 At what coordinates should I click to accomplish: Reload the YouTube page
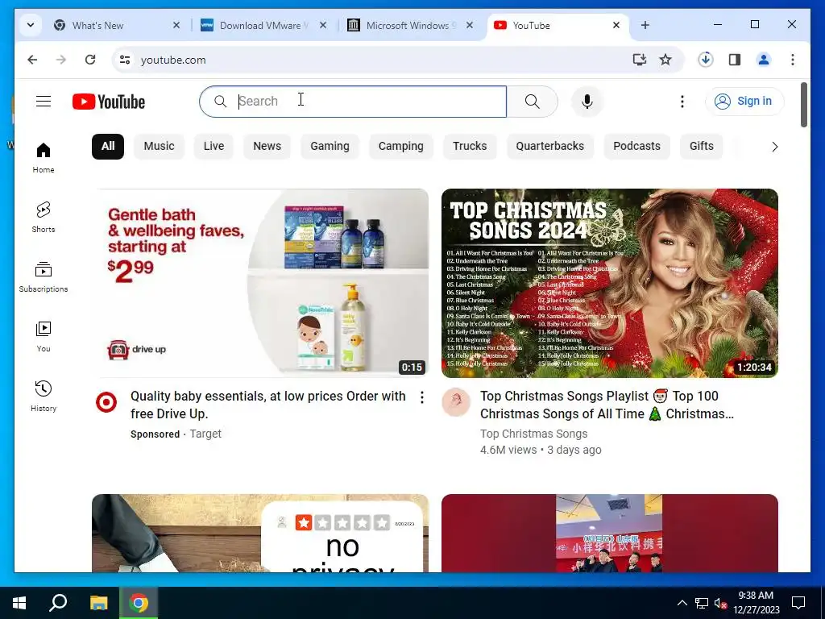(x=90, y=60)
